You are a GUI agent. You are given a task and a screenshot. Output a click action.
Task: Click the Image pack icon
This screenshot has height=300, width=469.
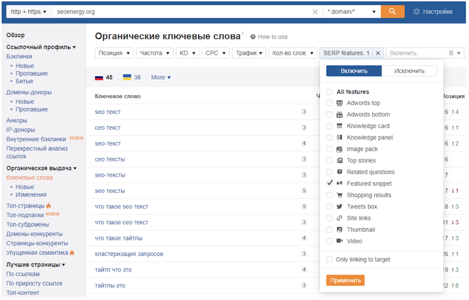click(x=339, y=149)
